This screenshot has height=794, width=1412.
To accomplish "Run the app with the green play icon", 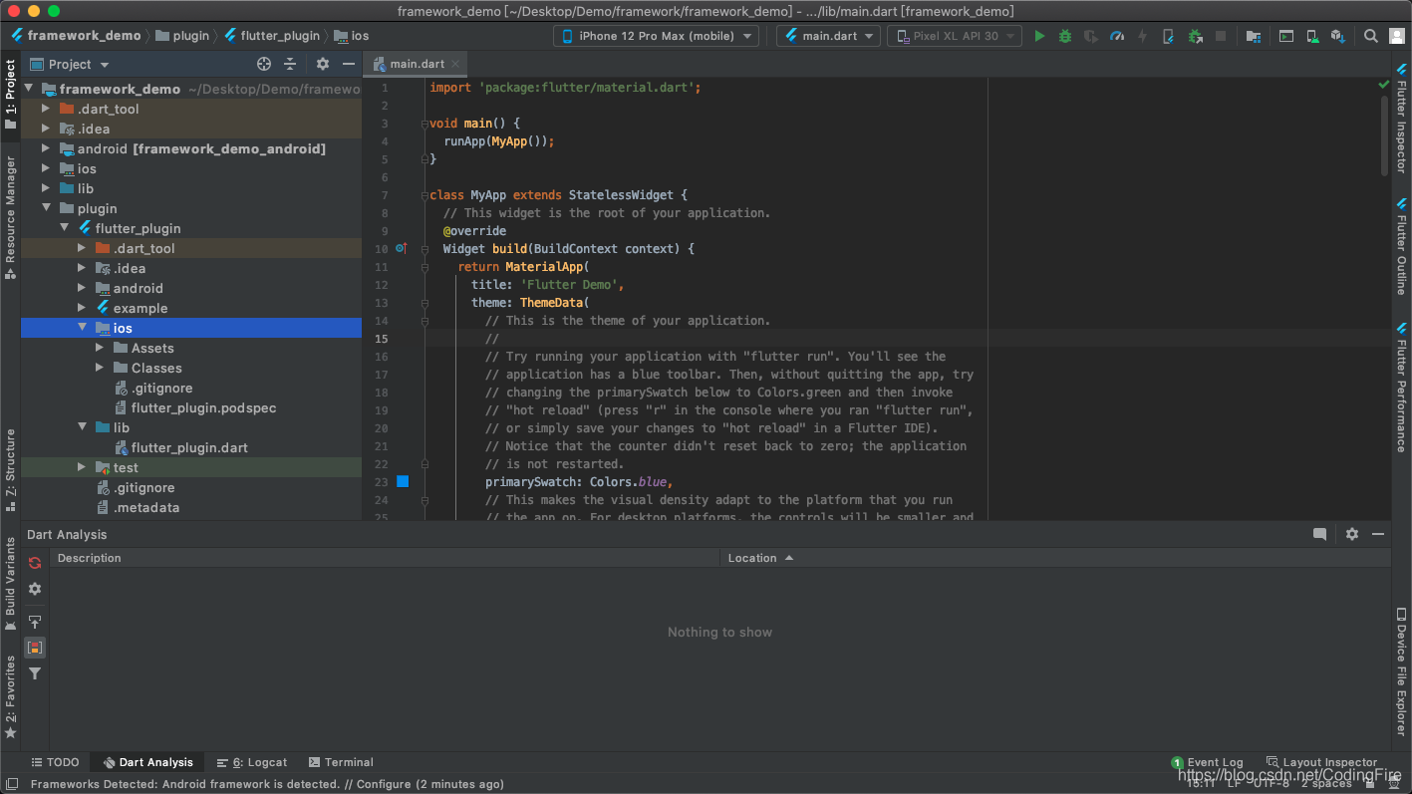I will tap(1039, 36).
